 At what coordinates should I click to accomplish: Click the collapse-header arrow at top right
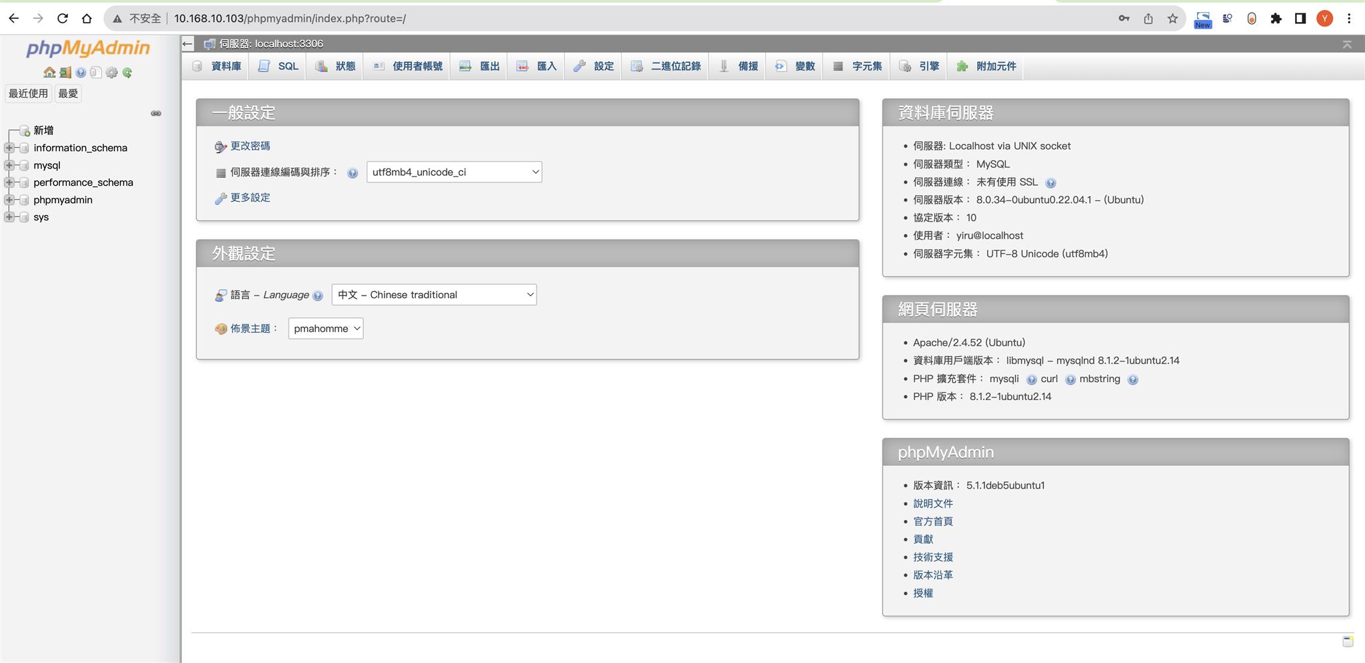pos(1347,45)
